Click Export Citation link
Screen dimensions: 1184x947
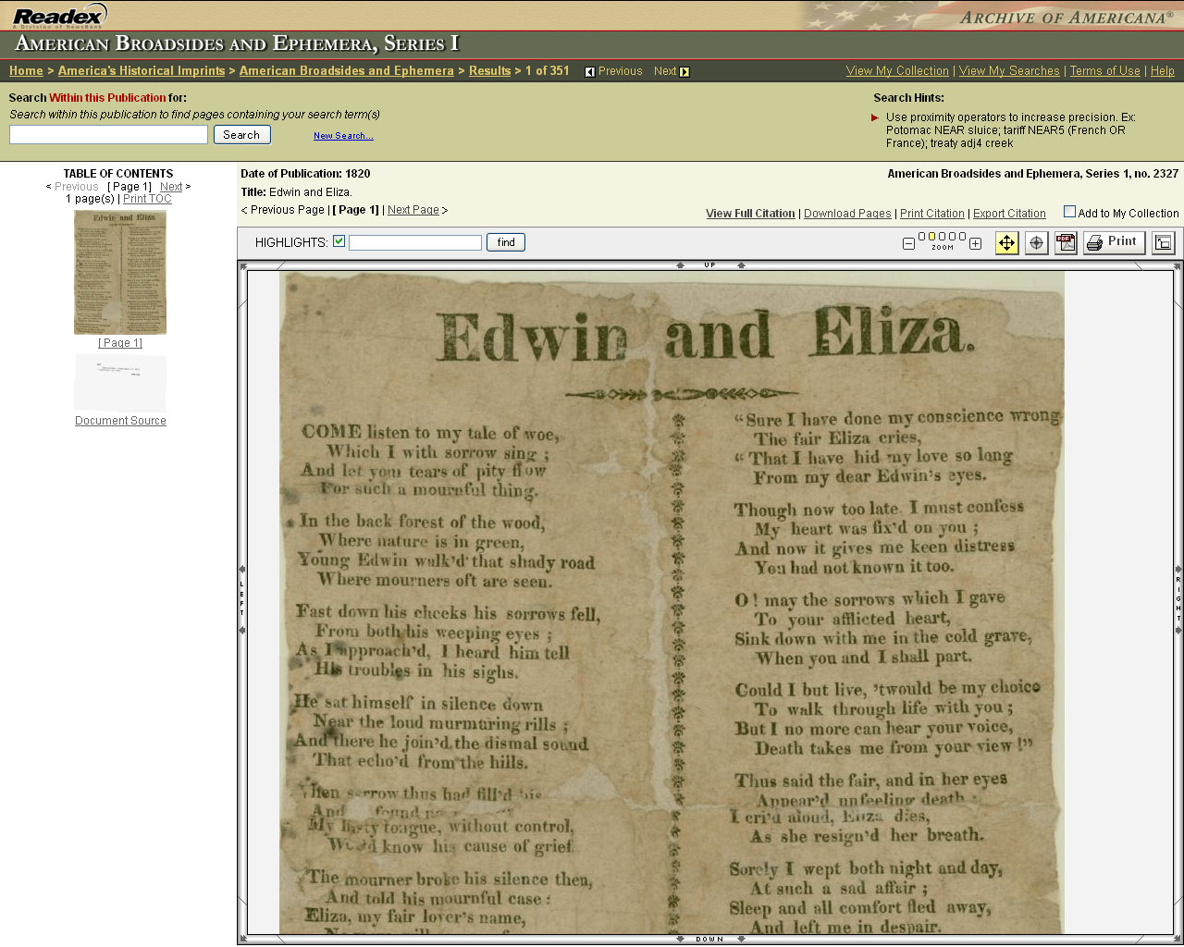pos(1009,214)
